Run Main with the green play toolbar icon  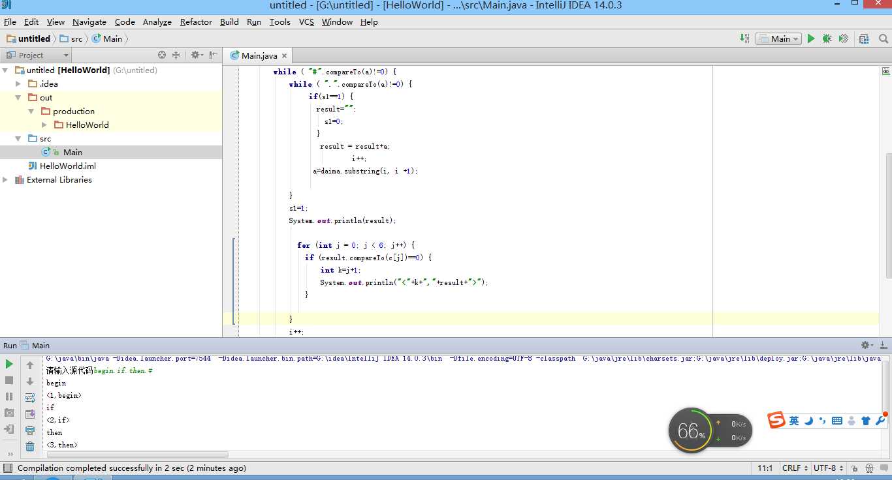(811, 38)
